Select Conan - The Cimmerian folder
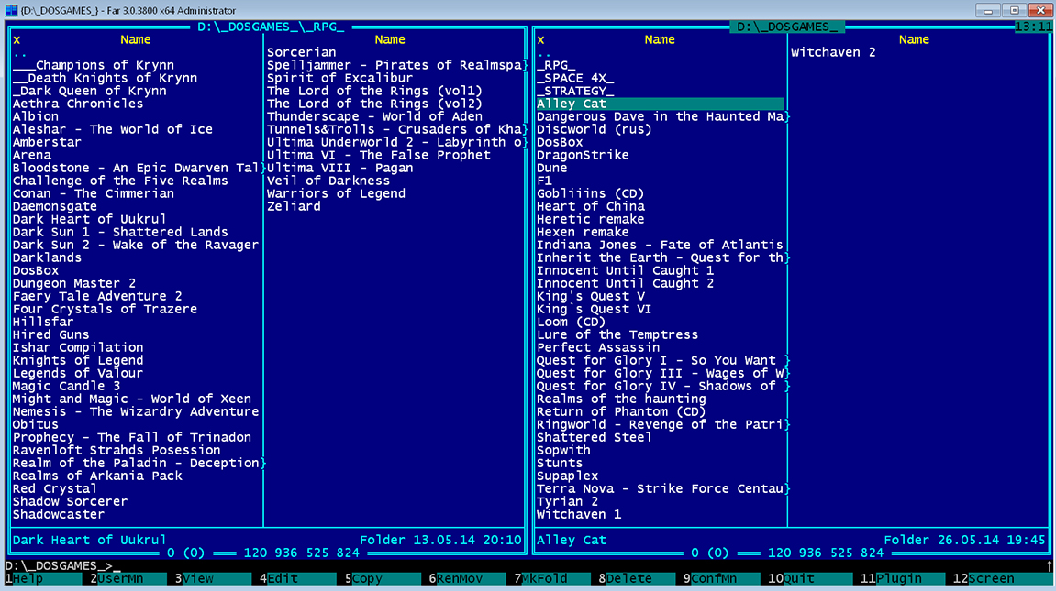The width and height of the screenshot is (1056, 591). [93, 193]
